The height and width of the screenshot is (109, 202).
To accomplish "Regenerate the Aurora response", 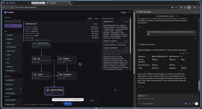I will click(x=143, y=87).
